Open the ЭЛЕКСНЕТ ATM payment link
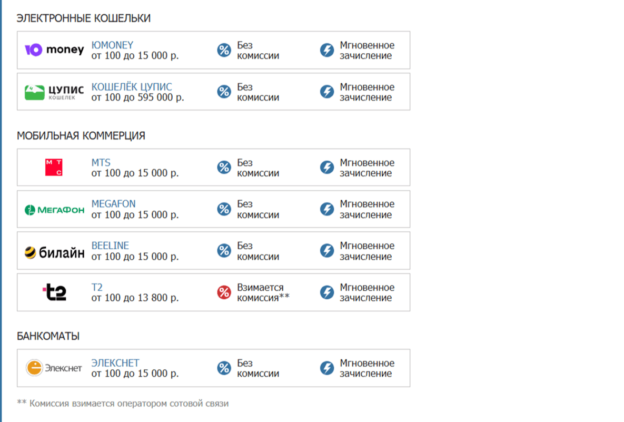This screenshot has height=422, width=624. point(115,363)
